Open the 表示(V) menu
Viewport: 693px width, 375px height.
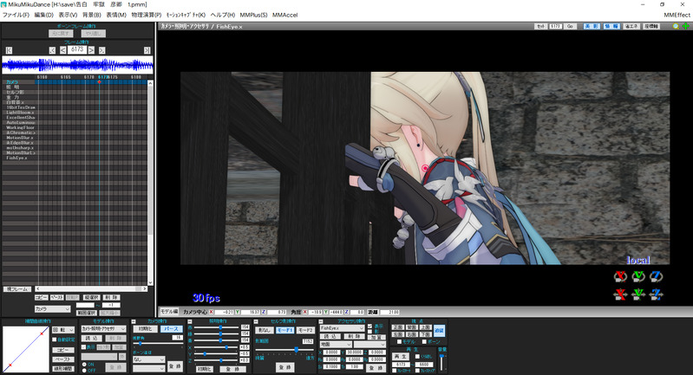pyautogui.click(x=68, y=15)
